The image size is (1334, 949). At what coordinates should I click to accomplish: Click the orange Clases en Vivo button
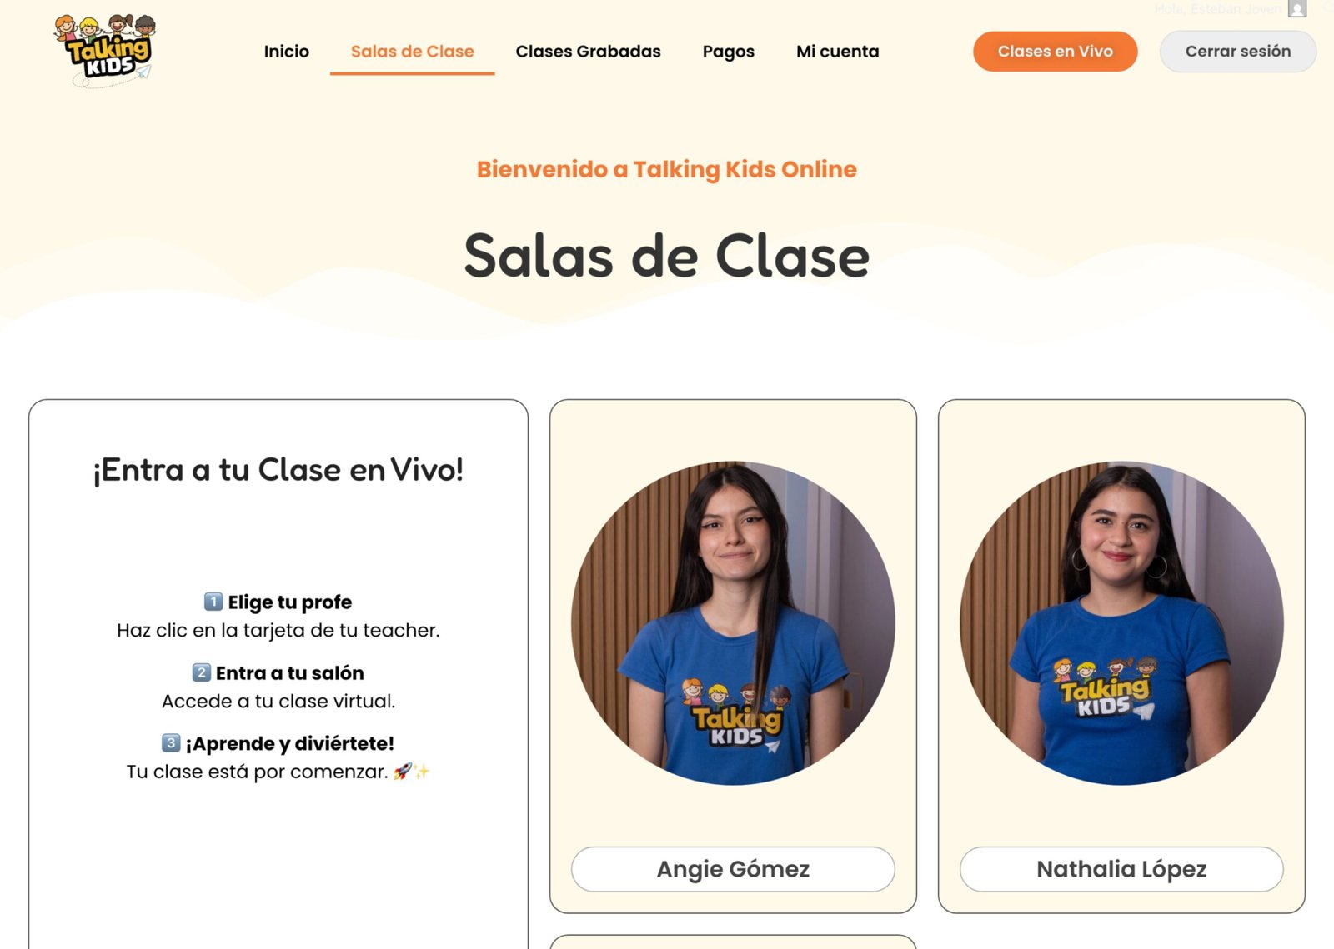point(1055,52)
